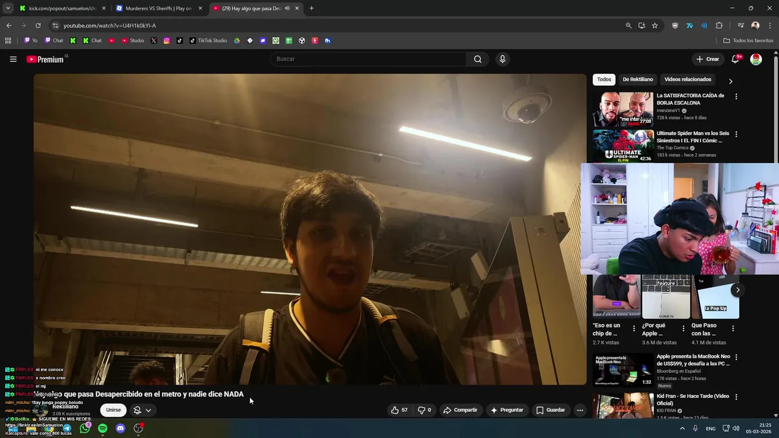Open options for Ultimate Spider Man video
The image size is (779, 438).
coord(736,134)
